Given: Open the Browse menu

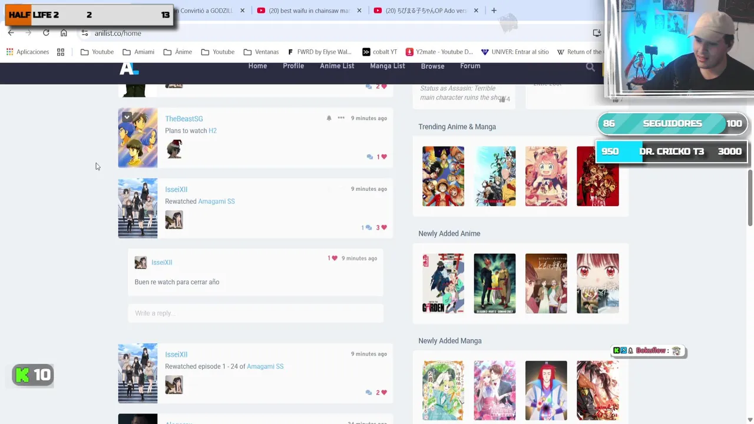Looking at the screenshot, I should click(x=432, y=66).
